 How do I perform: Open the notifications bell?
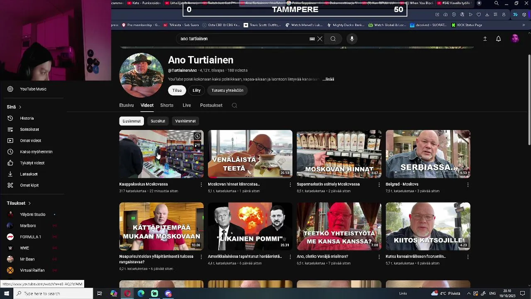pos(499,39)
